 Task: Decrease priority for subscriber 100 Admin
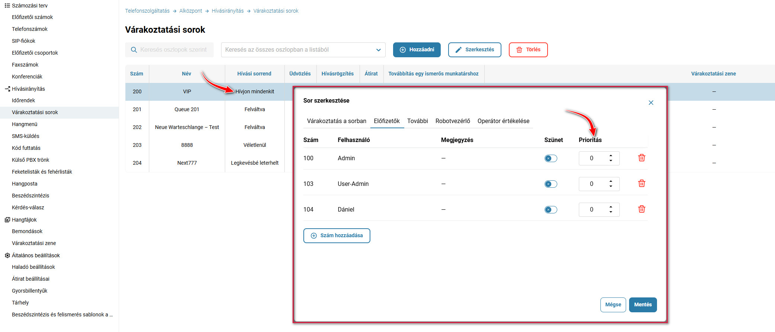tap(610, 161)
